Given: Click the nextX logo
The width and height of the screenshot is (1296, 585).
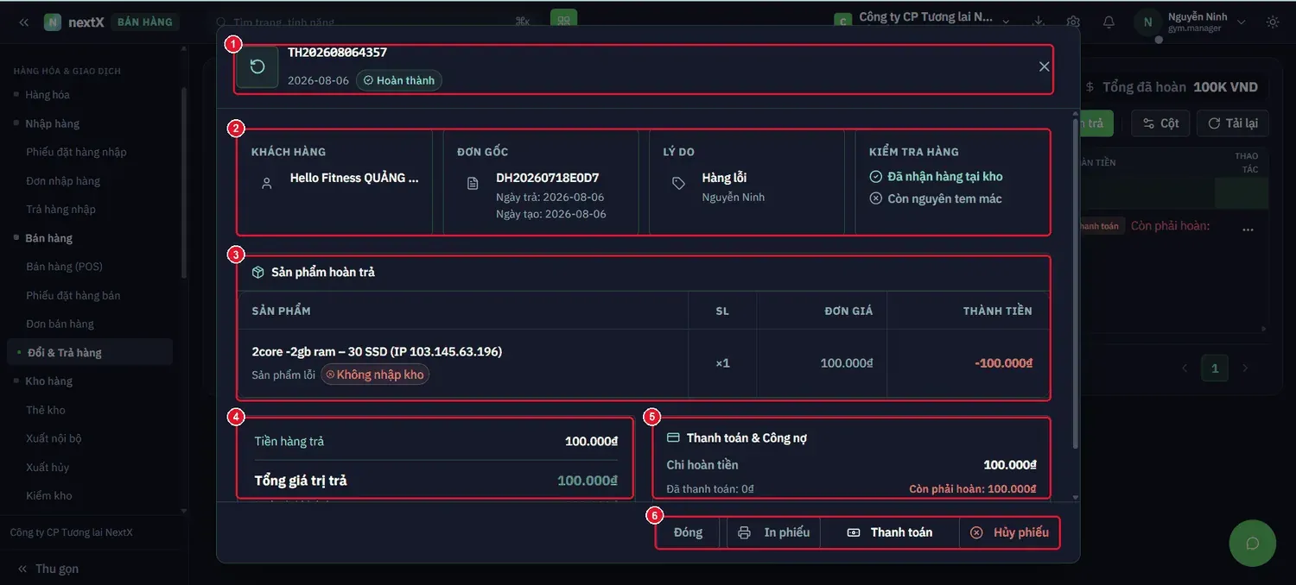Looking at the screenshot, I should pyautogui.click(x=74, y=22).
